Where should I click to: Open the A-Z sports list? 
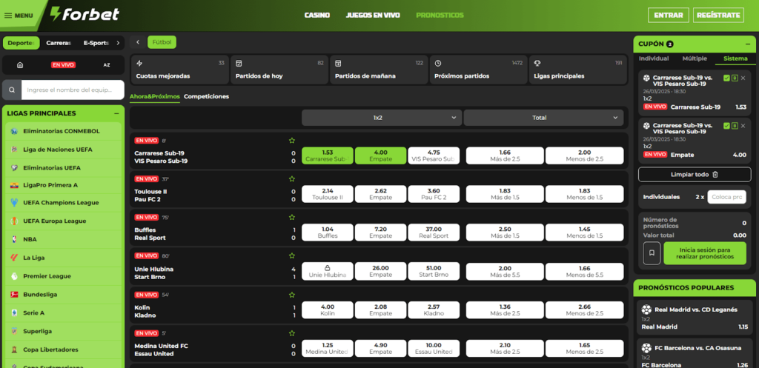(107, 65)
